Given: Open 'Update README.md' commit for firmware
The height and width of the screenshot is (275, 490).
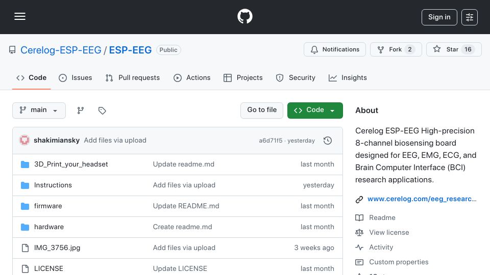Looking at the screenshot, I should 186,206.
